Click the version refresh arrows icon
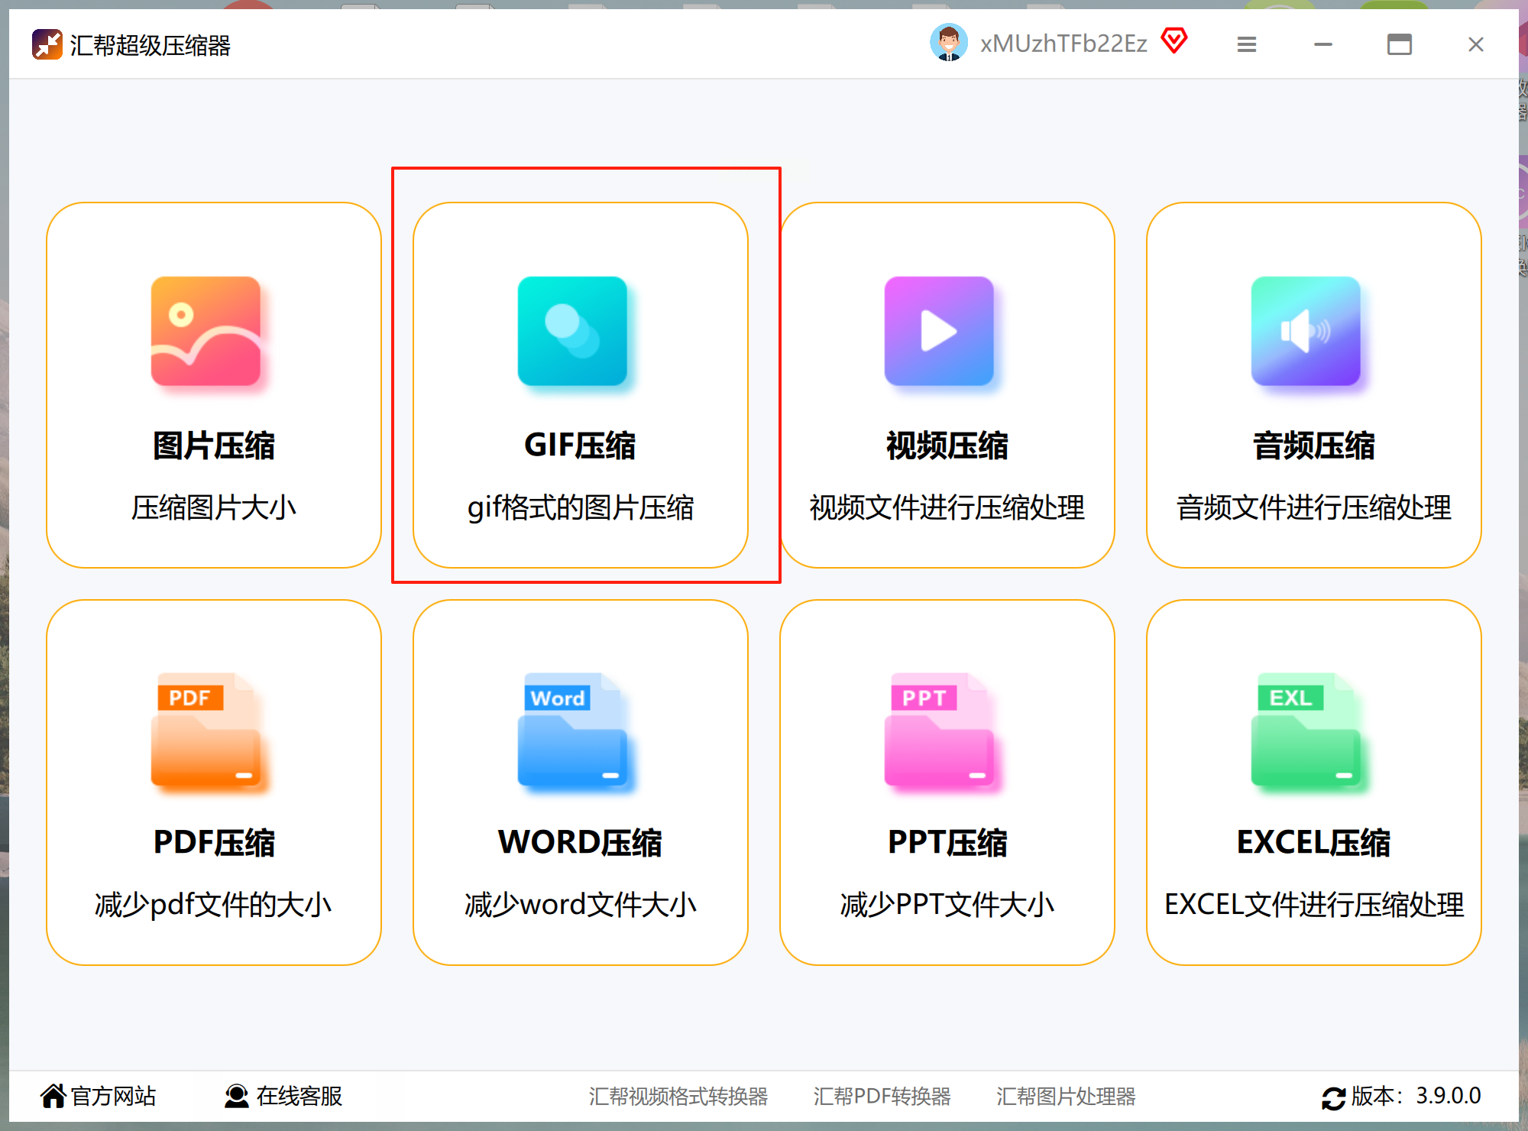The height and width of the screenshot is (1131, 1528). (1333, 1098)
